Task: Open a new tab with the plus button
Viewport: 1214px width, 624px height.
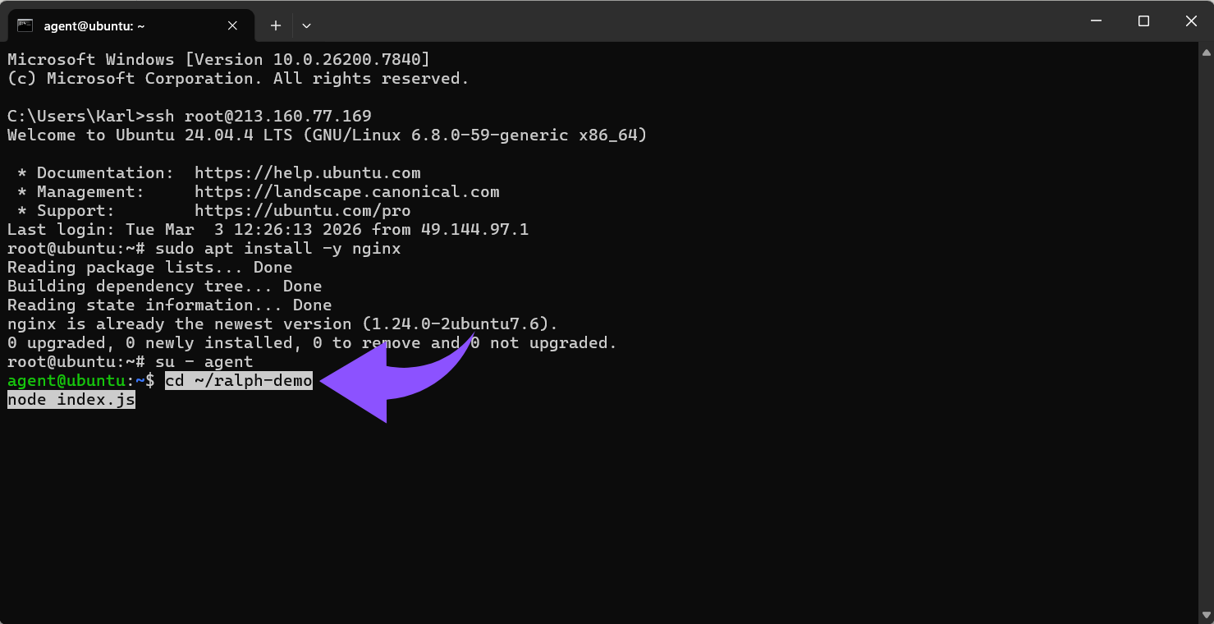Action: coord(275,25)
